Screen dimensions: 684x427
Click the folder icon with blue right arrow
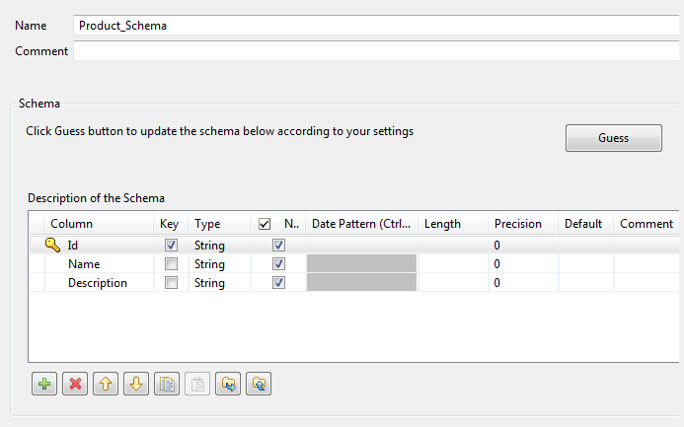pos(228,385)
